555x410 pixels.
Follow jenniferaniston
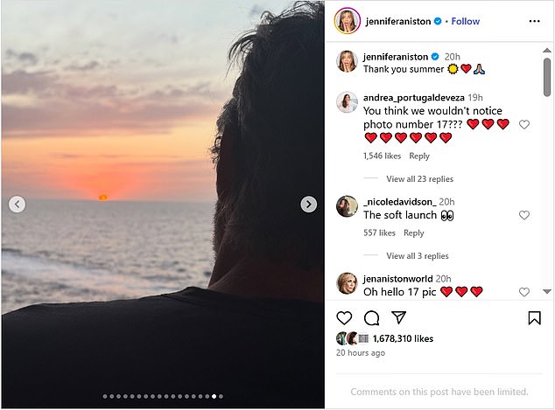tap(465, 21)
